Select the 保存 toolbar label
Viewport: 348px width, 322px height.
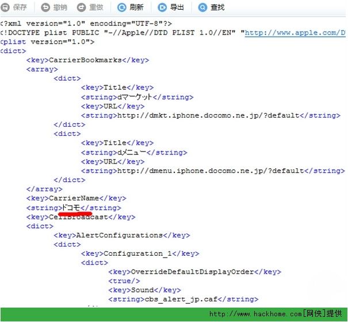tap(20, 7)
